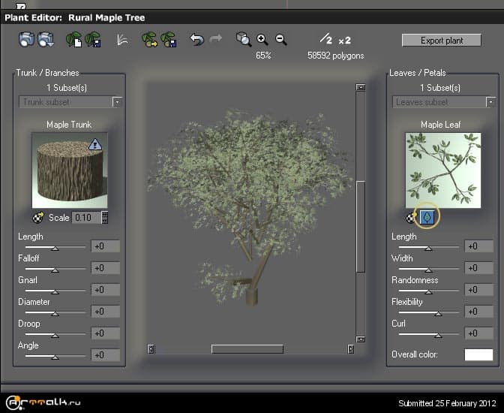Click the zoom in magnifier icon
This screenshot has width=504, height=413.
click(x=262, y=39)
